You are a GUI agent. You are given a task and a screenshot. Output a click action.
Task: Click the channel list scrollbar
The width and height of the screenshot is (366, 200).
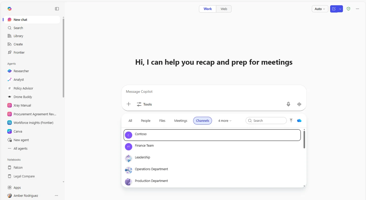(x=304, y=139)
